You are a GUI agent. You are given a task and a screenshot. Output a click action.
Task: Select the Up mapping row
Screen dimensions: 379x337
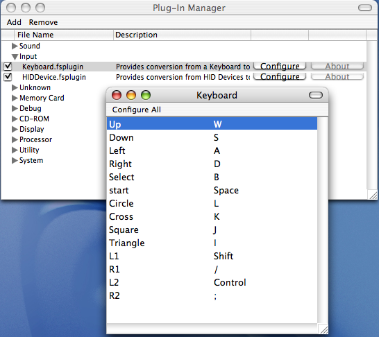(212, 124)
